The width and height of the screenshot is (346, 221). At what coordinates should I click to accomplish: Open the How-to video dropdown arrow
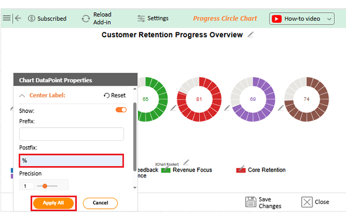coord(329,19)
